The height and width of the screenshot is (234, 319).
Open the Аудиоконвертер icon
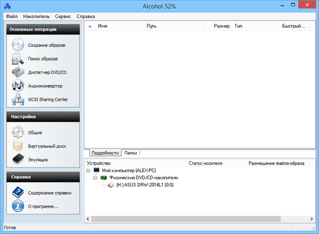(x=18, y=86)
